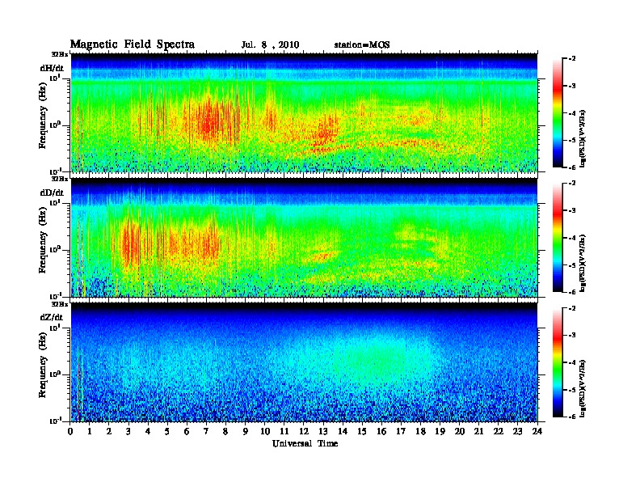Image resolution: width=640 pixels, height=495 pixels.
Task: Click hour tick label "6" on time axis
Action: click(187, 431)
